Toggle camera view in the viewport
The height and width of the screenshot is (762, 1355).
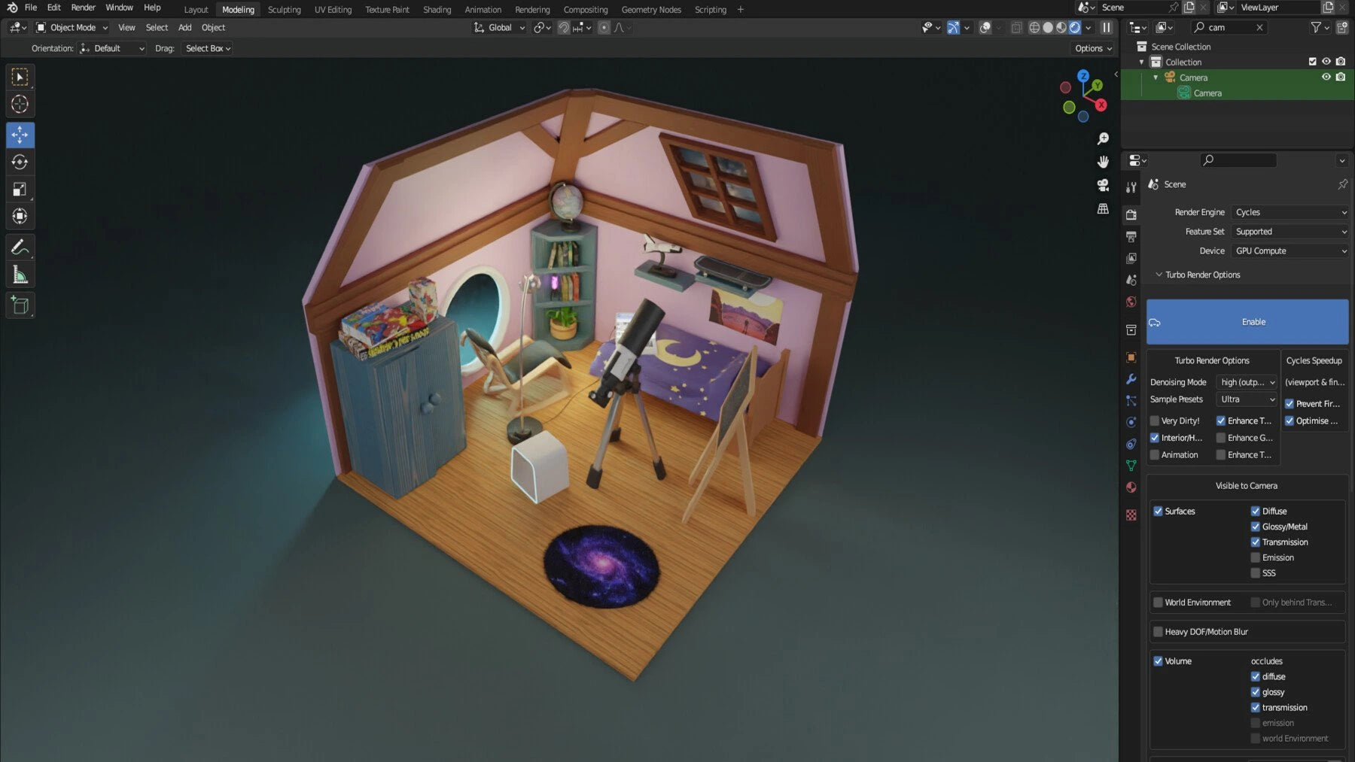[1103, 185]
